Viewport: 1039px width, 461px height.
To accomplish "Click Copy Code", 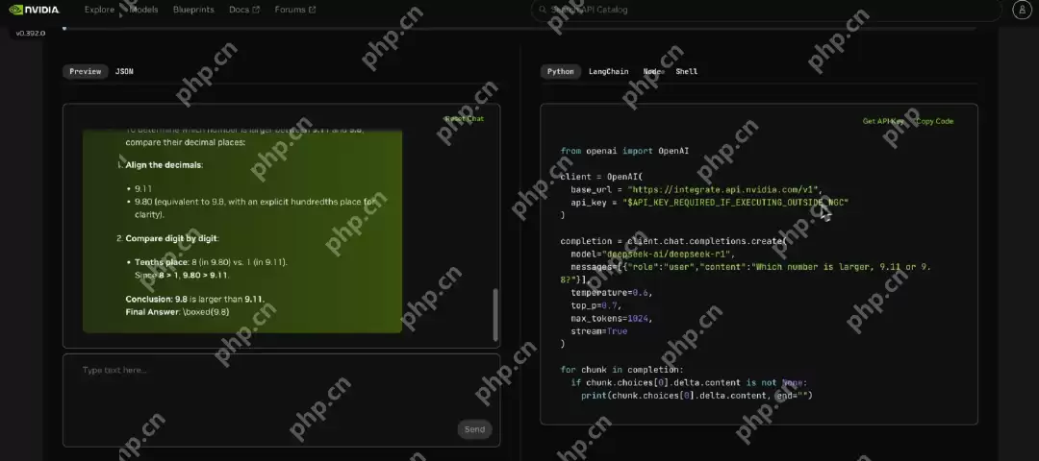I will [x=934, y=121].
